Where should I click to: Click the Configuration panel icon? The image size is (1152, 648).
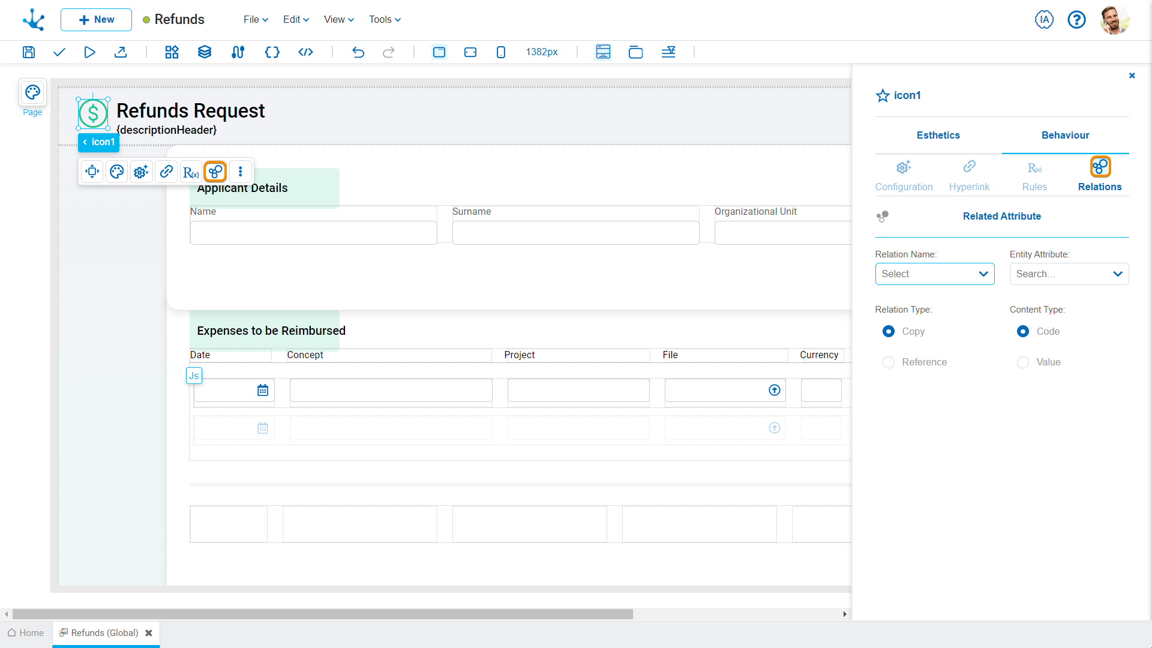pyautogui.click(x=903, y=167)
